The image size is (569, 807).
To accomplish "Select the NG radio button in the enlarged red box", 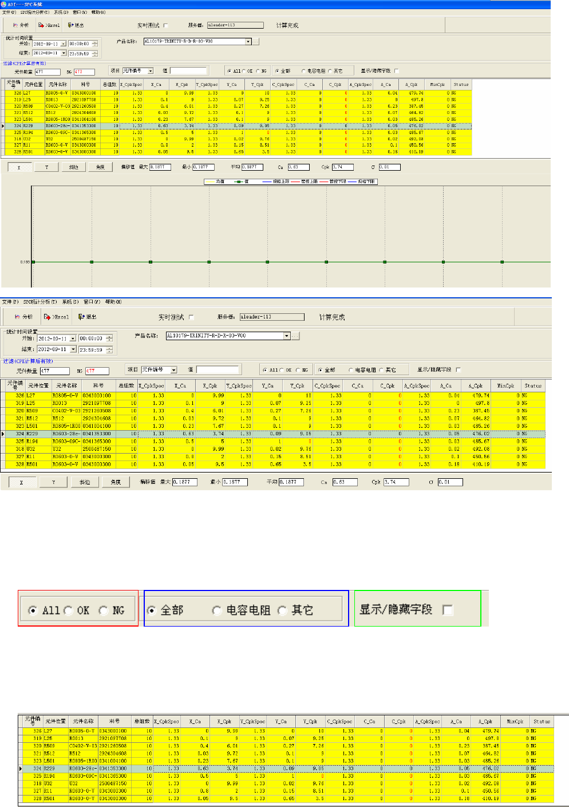I will (x=104, y=611).
